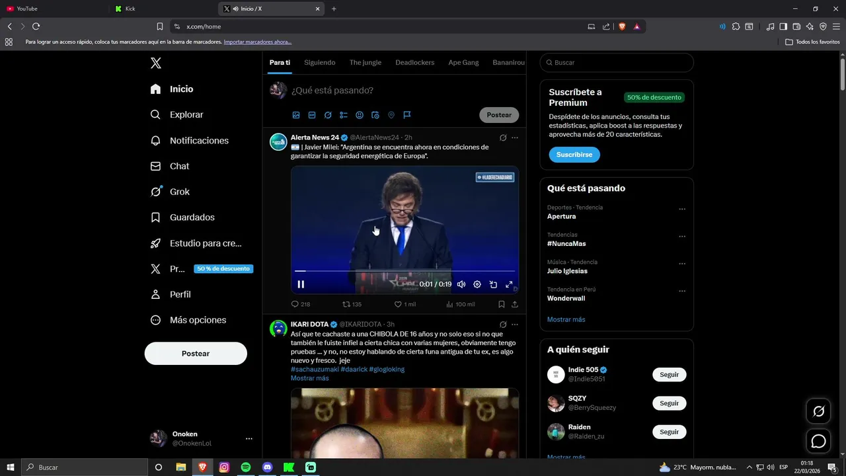Open Guardados bookmarks in the sidebar
Screen dimensions: 846x476
click(182, 218)
